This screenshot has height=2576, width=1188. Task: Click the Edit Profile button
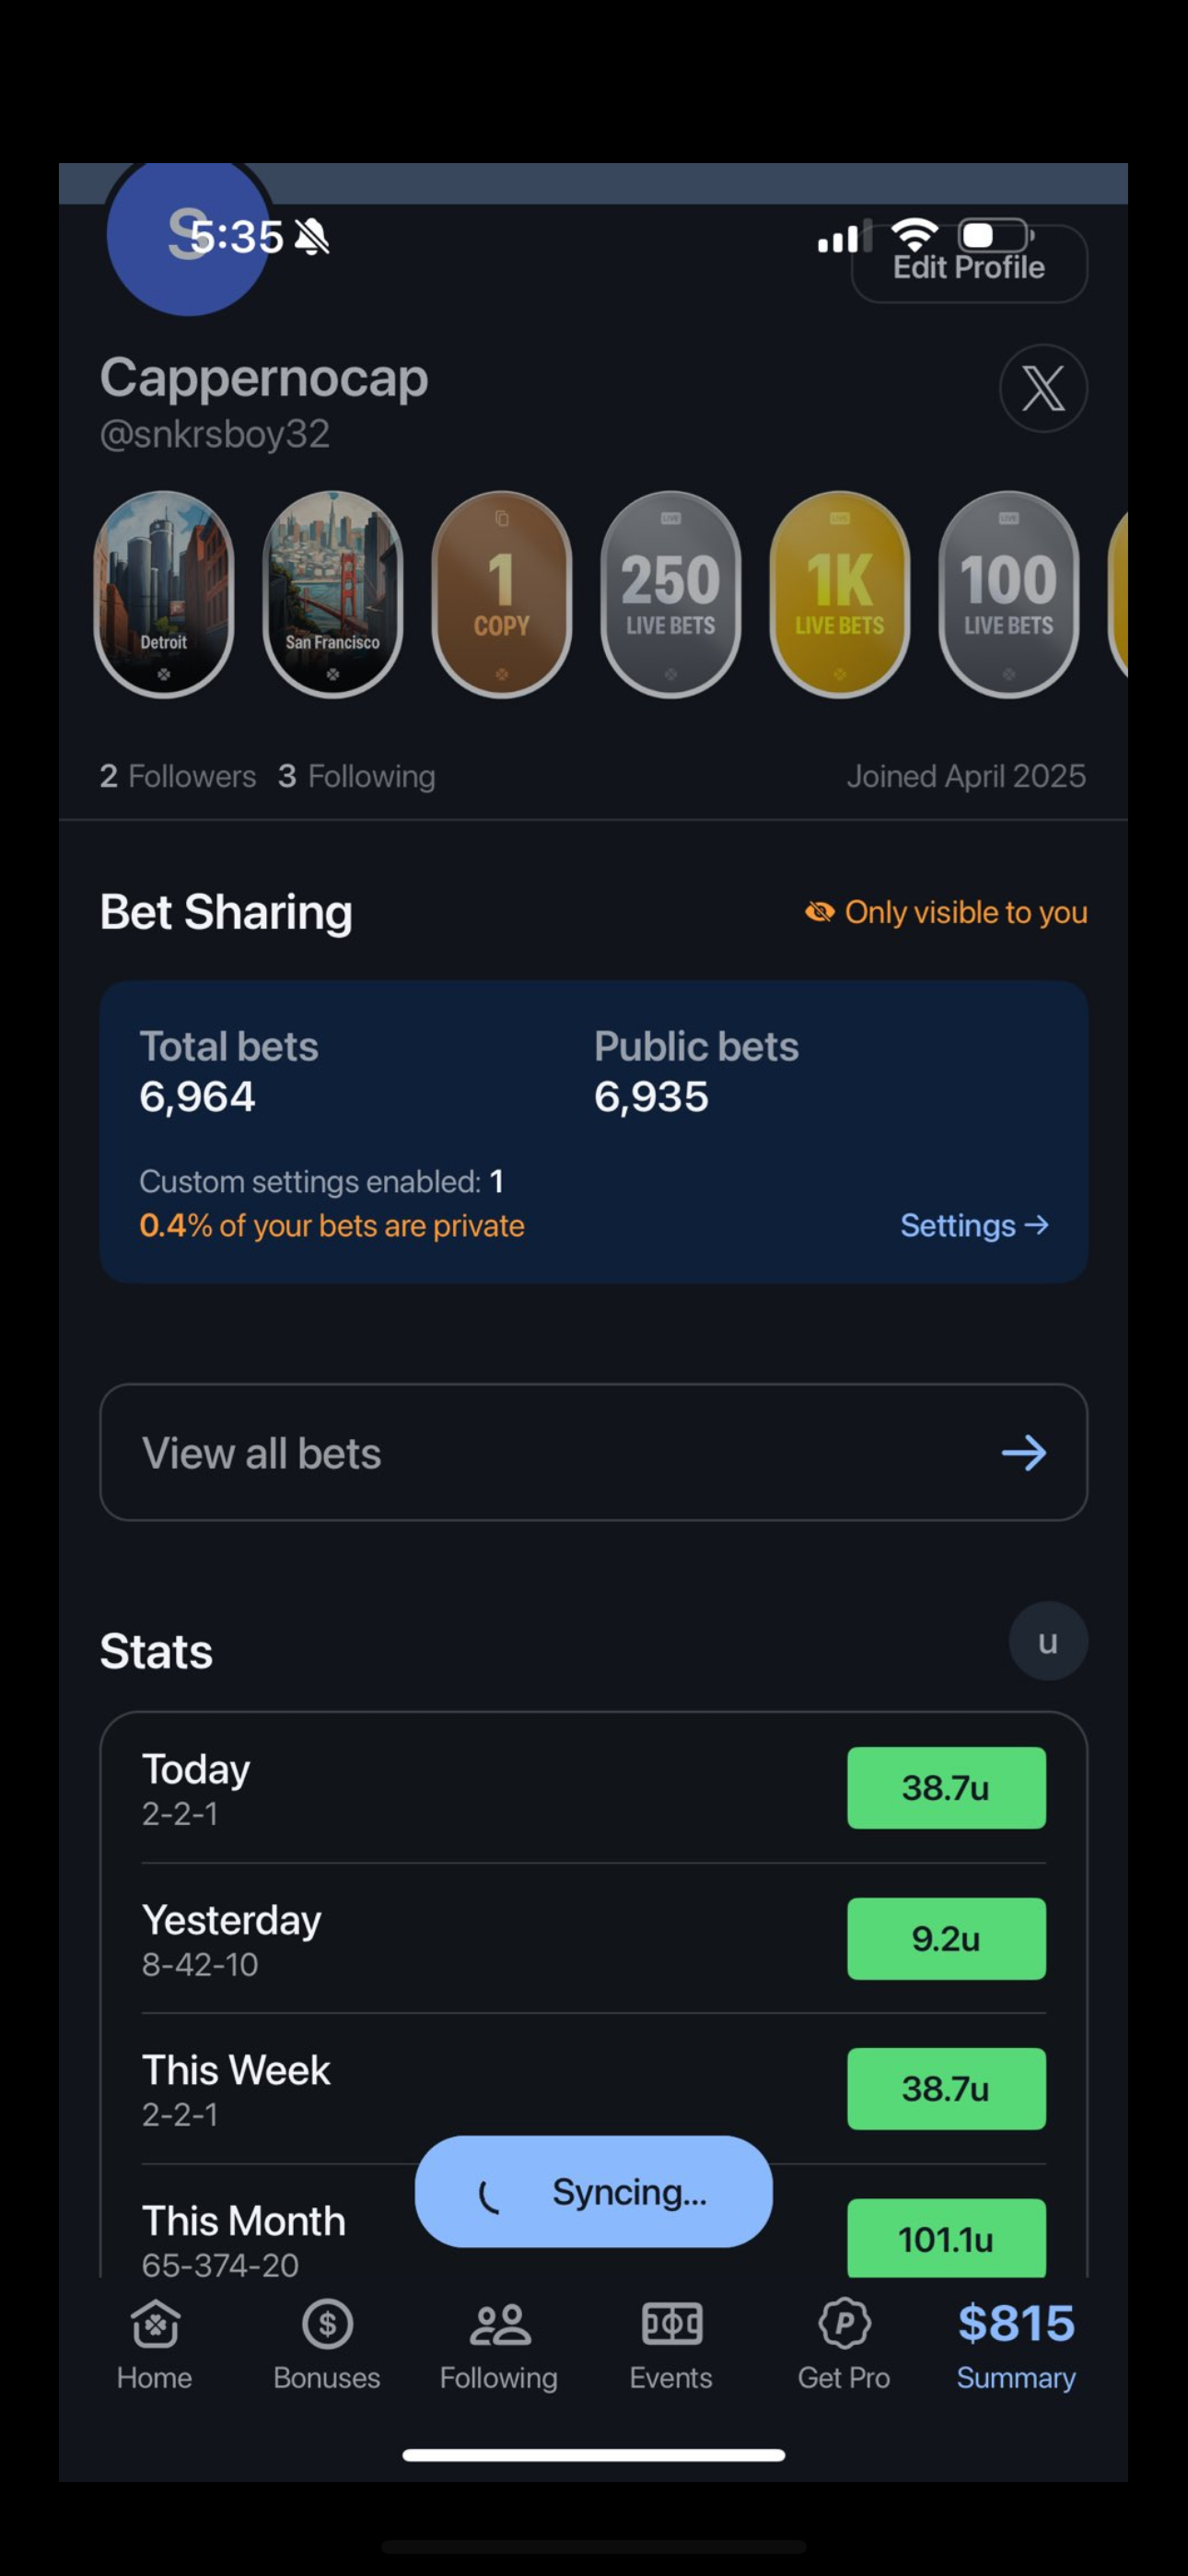[968, 266]
